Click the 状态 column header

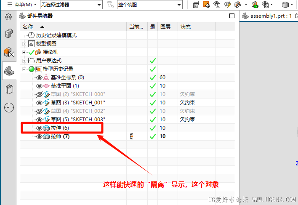[197, 27]
